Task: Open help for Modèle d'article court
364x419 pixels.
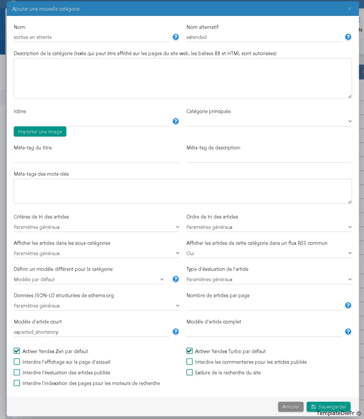Action: (176, 332)
